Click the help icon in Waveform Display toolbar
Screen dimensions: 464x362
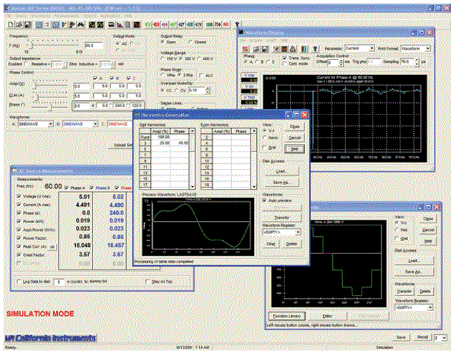(x=315, y=49)
